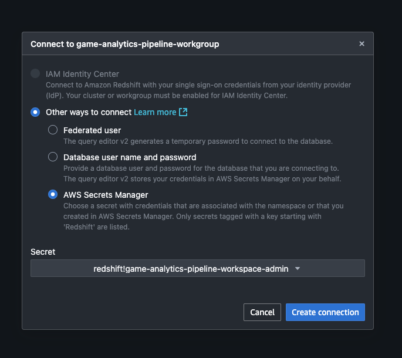Click the 'Secret' field label
This screenshot has height=358, width=402.
pos(43,252)
